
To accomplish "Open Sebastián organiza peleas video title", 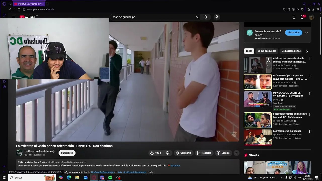I will (290, 116).
